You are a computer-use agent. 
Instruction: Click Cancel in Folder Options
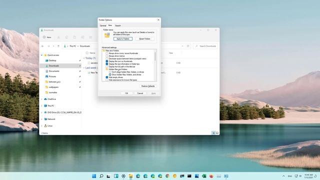point(140,93)
